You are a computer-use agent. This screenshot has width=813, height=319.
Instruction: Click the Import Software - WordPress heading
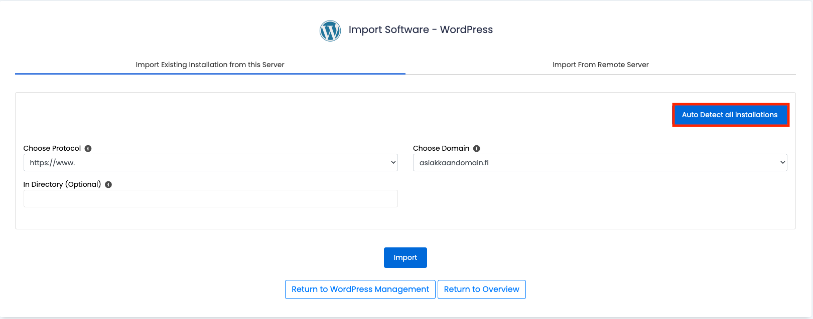(421, 30)
